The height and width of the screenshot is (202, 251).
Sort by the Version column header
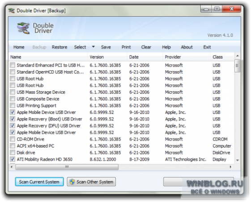coord(107,57)
